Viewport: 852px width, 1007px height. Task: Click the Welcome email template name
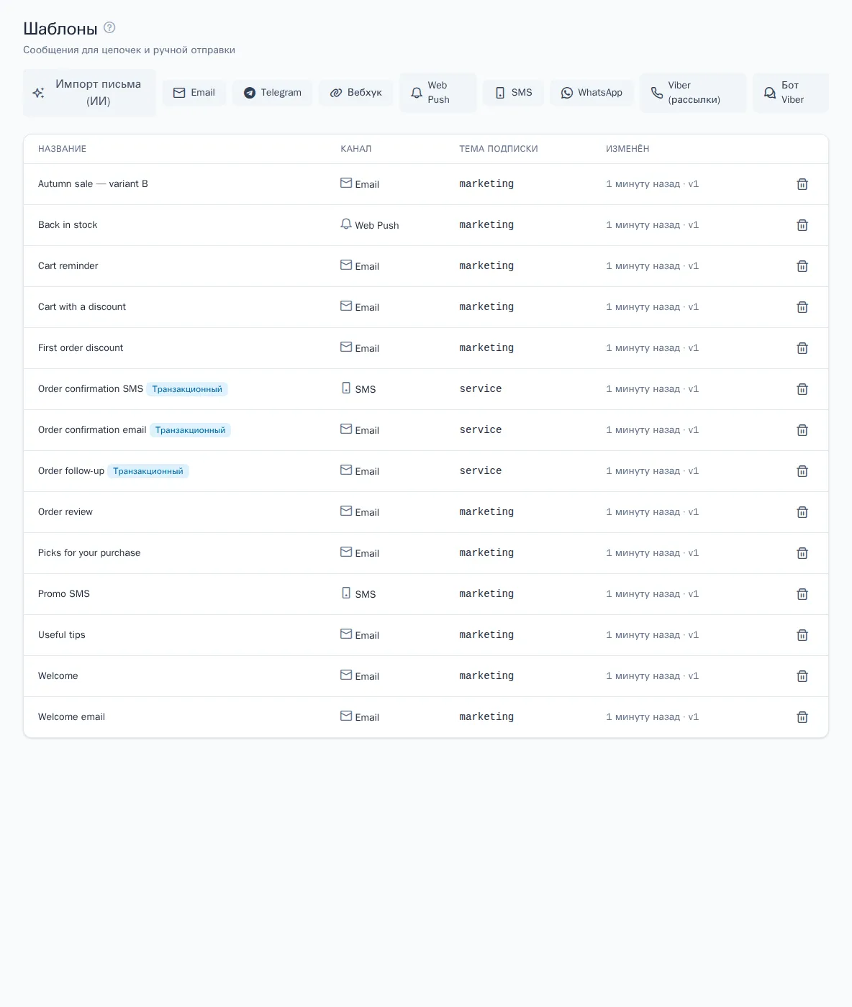[x=71, y=717]
